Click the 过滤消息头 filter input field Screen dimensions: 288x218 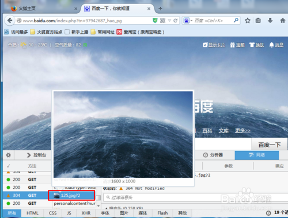(x=195, y=197)
